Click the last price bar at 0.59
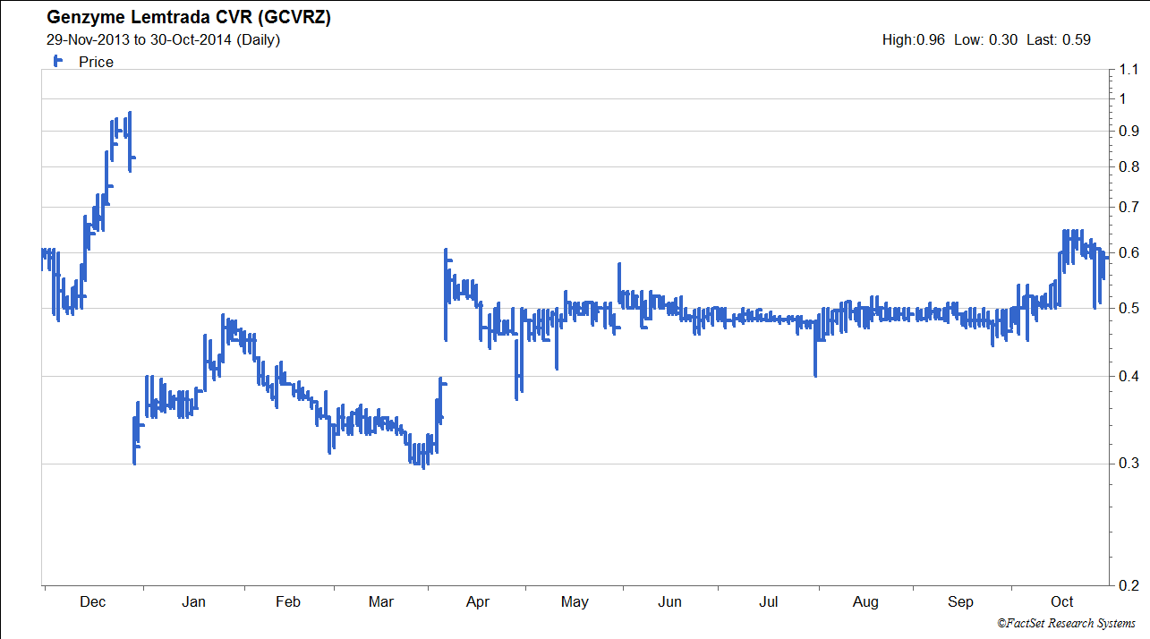1150x639 pixels. point(1105,258)
